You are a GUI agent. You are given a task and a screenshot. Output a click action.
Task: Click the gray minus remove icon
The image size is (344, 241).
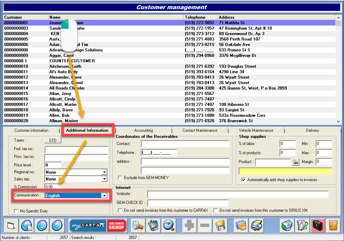pyautogui.click(x=205, y=226)
